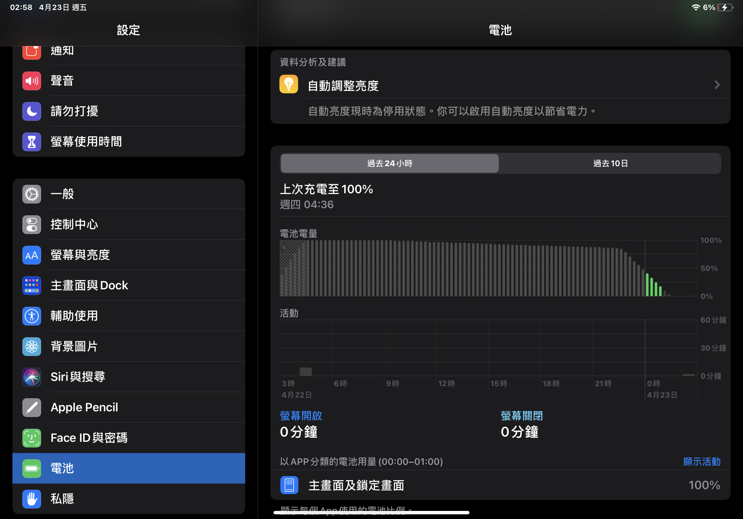Viewport: 743px width, 519px height.
Task: Open Accessibility (輔助使用) icon
Action: 31,316
